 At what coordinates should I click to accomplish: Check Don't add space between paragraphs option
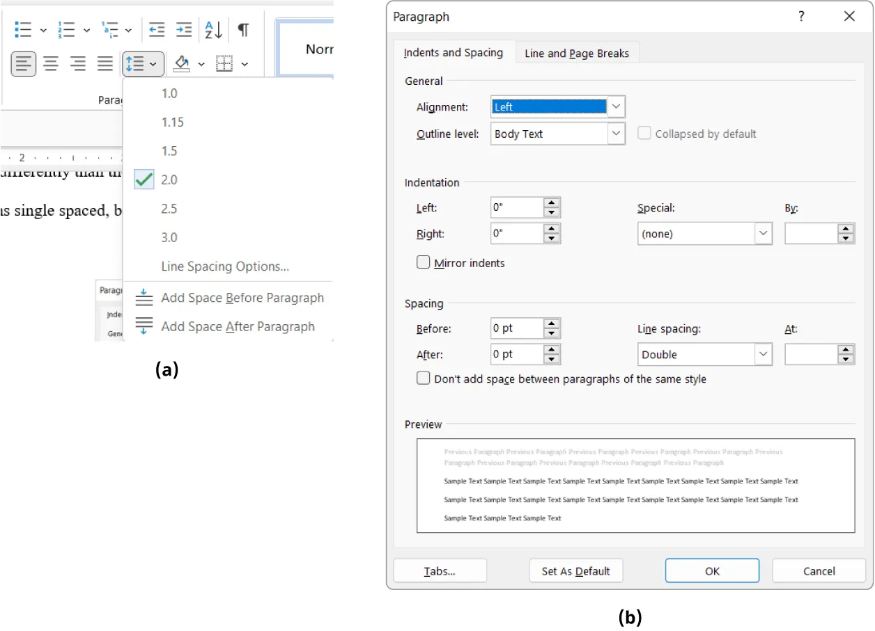pyautogui.click(x=423, y=378)
